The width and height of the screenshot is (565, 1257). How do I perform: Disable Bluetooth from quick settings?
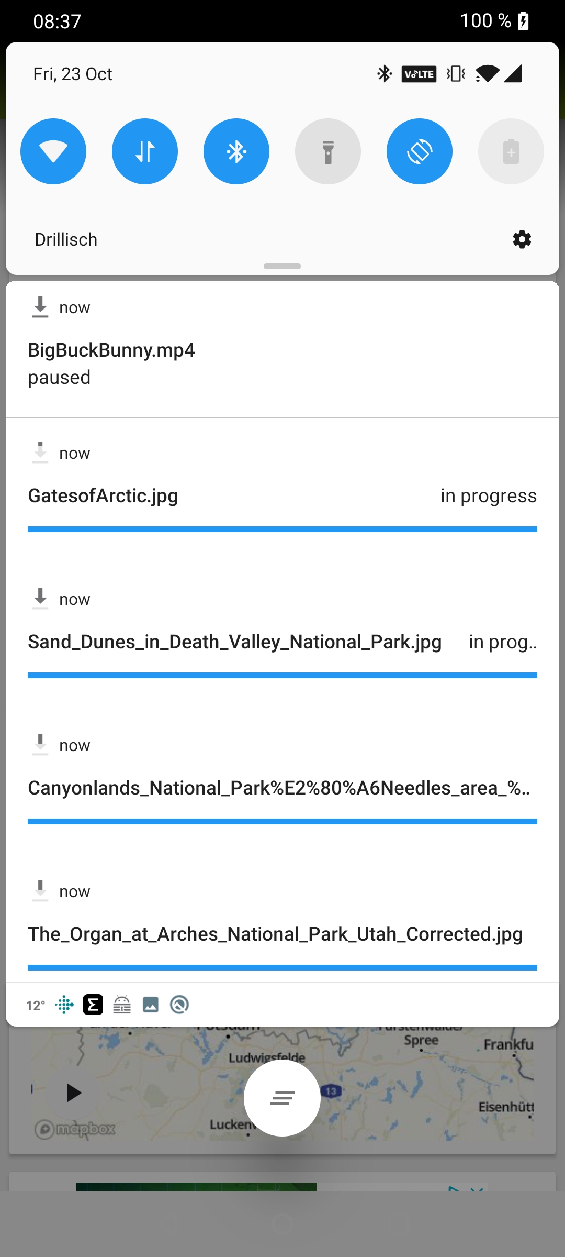coord(236,151)
